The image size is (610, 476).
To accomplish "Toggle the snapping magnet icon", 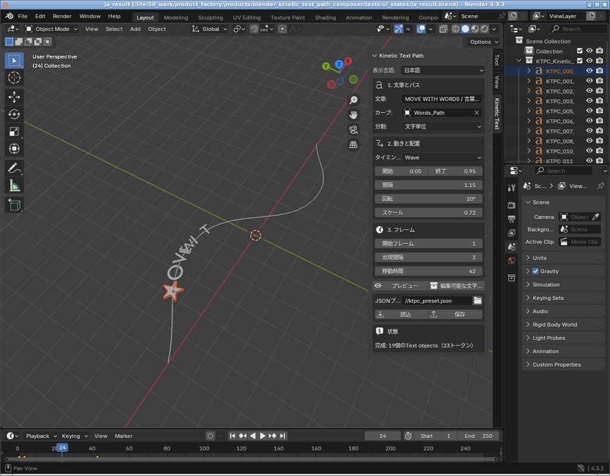I will 254,29.
